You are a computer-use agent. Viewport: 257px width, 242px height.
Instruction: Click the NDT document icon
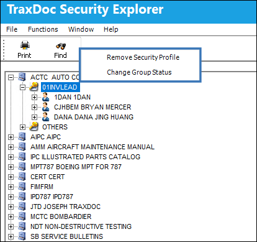[x=22, y=226]
